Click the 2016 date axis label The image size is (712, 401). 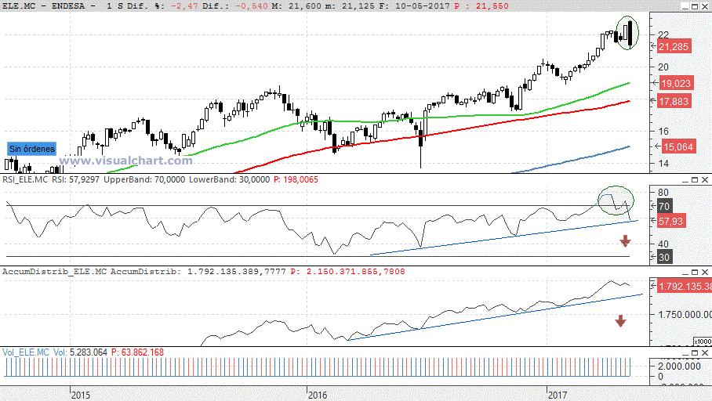(x=318, y=395)
